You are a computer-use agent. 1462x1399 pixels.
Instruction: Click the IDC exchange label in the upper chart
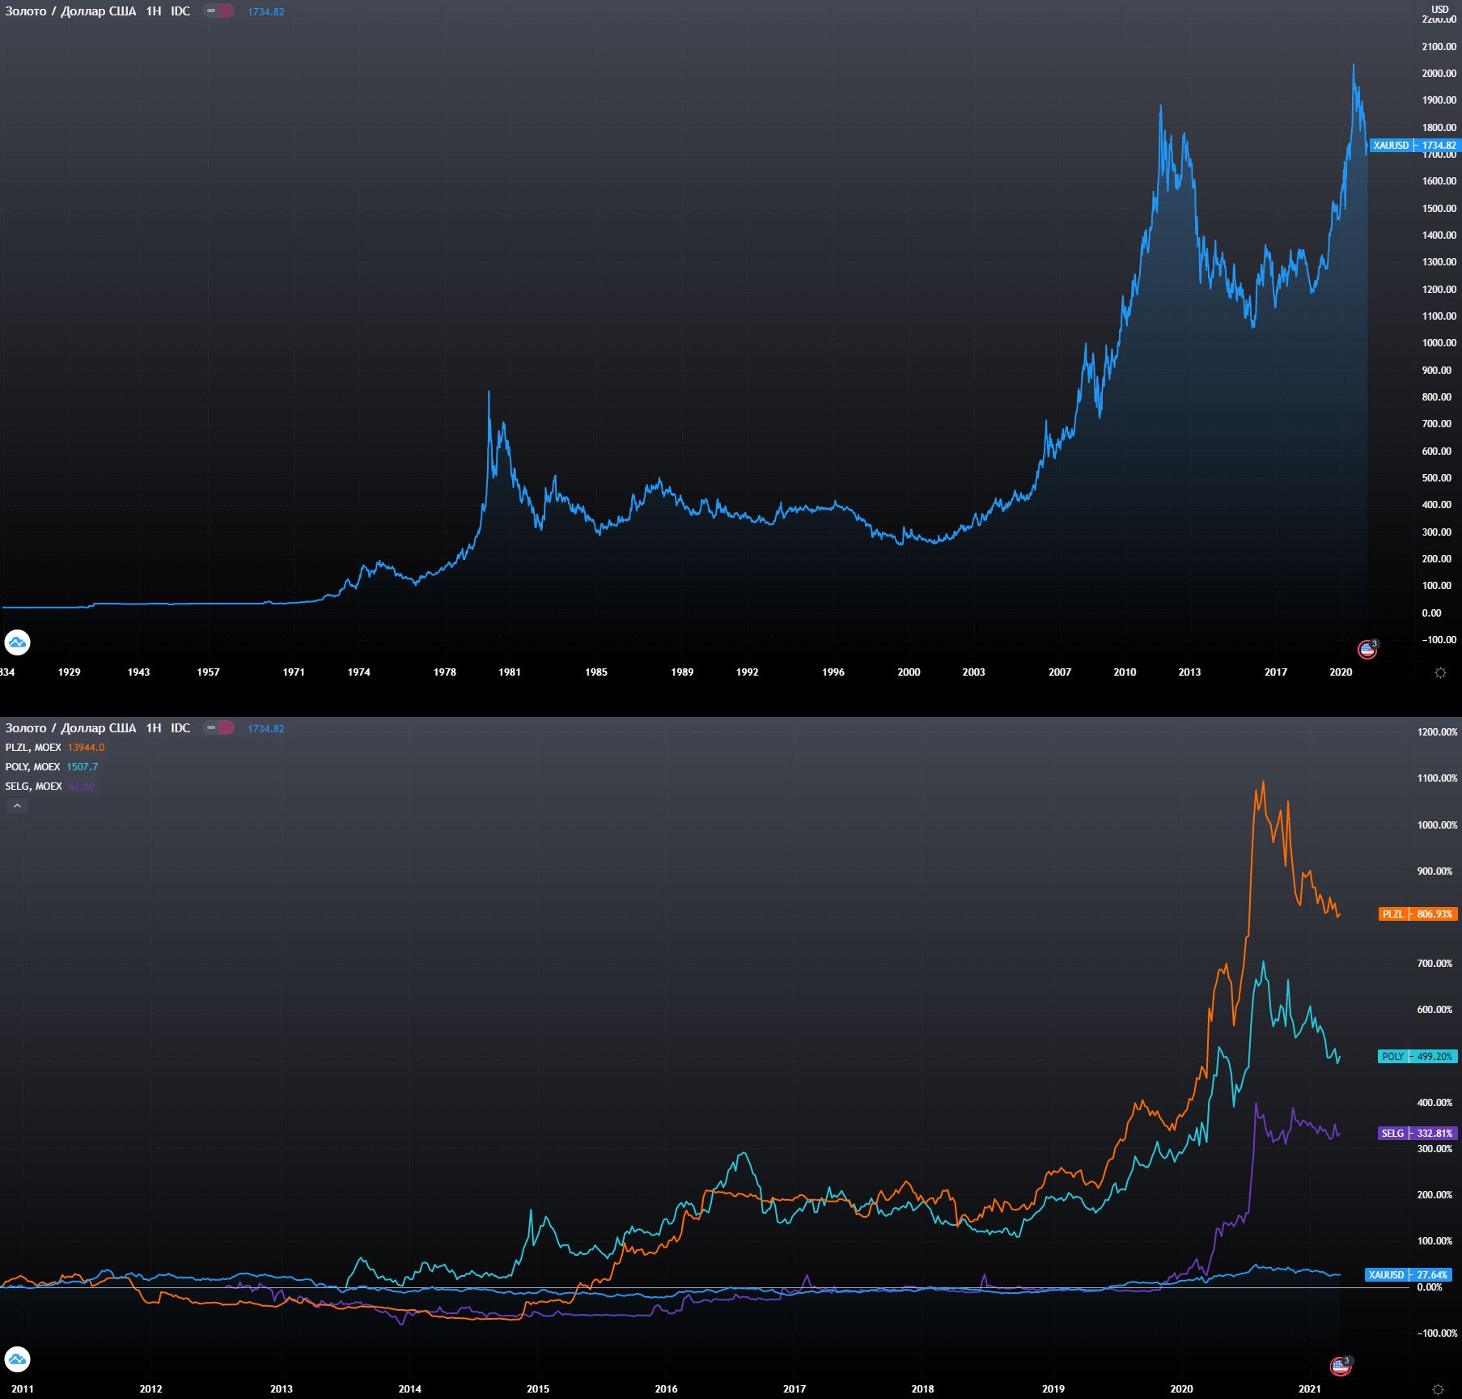click(x=180, y=11)
